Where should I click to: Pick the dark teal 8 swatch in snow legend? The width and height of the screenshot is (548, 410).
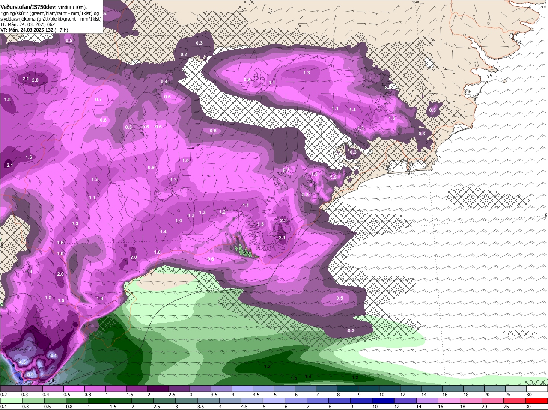click(x=347, y=389)
